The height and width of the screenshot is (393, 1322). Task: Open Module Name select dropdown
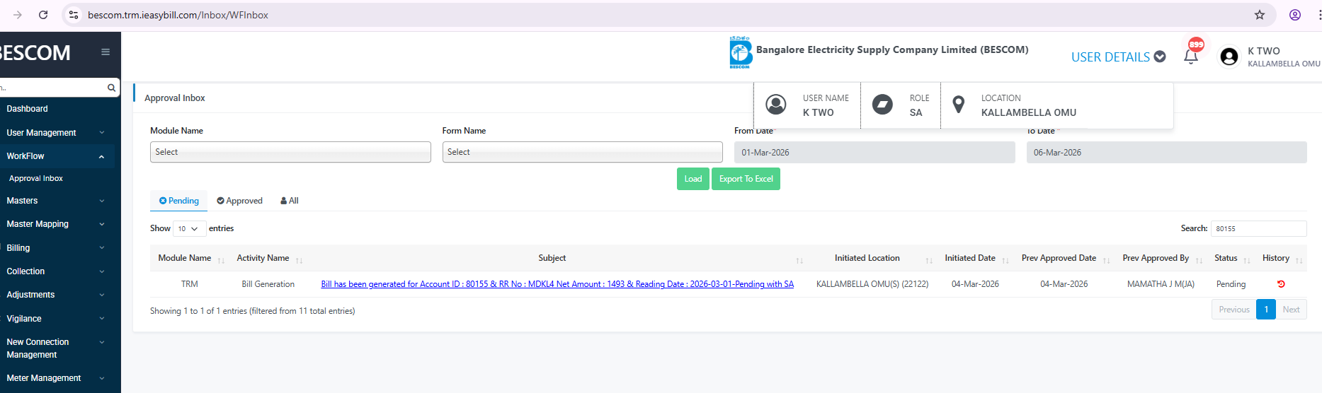click(290, 152)
